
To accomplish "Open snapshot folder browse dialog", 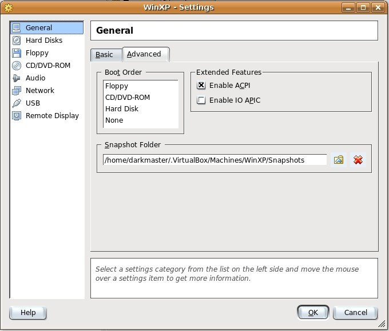I will click(339, 160).
